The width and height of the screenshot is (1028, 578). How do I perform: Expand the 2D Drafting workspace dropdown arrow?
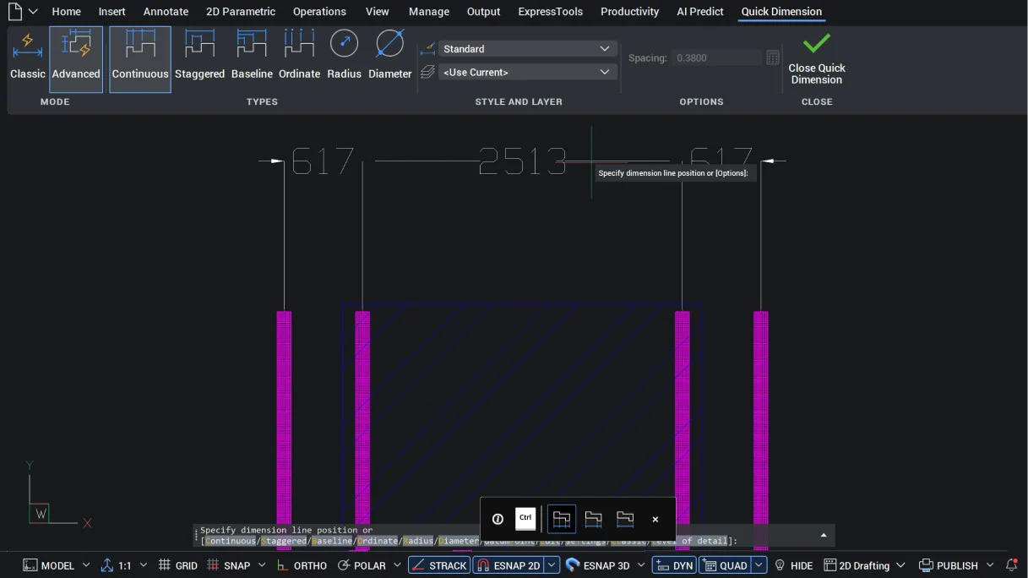[x=900, y=565]
